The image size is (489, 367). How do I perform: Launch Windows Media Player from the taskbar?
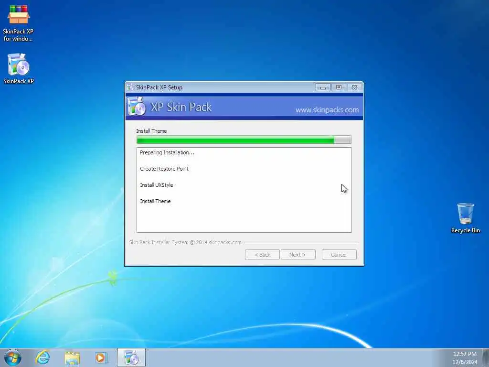(101, 357)
